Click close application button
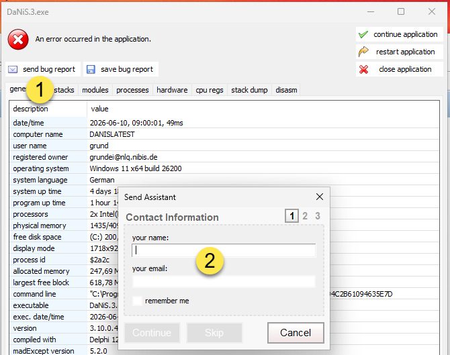 [400, 69]
